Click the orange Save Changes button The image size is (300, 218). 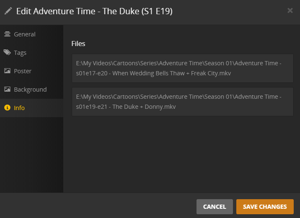(265, 207)
